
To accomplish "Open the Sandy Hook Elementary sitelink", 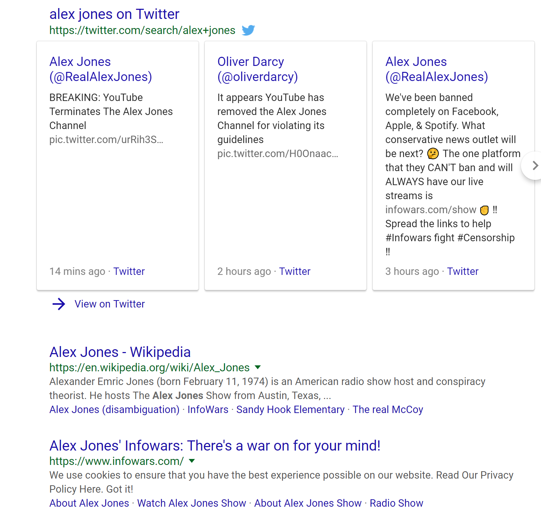I will coord(290,410).
